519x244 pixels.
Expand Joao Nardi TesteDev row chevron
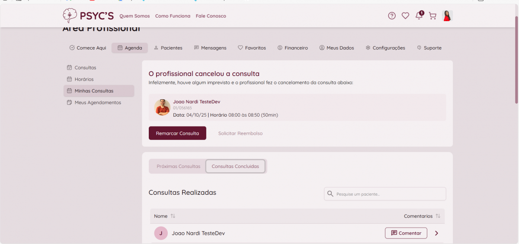436,233
